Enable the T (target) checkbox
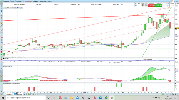The width and height of the screenshot is (179, 100). click(x=164, y=4)
